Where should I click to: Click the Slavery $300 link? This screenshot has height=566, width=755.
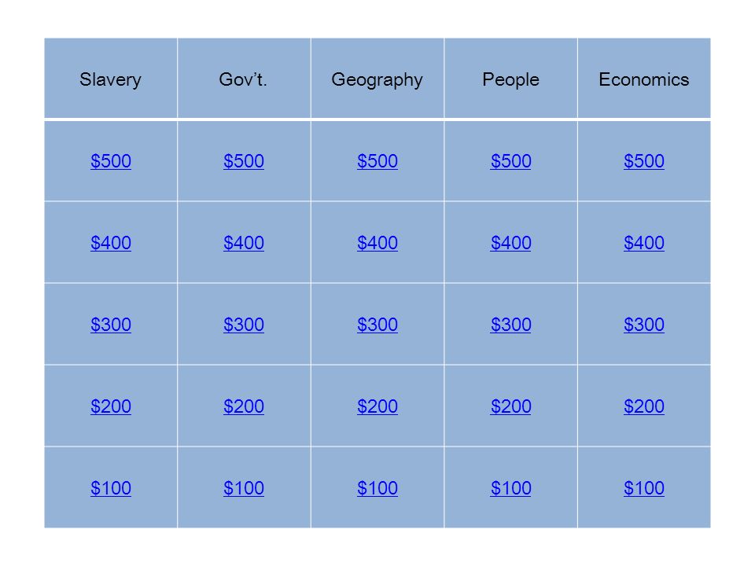[111, 325]
